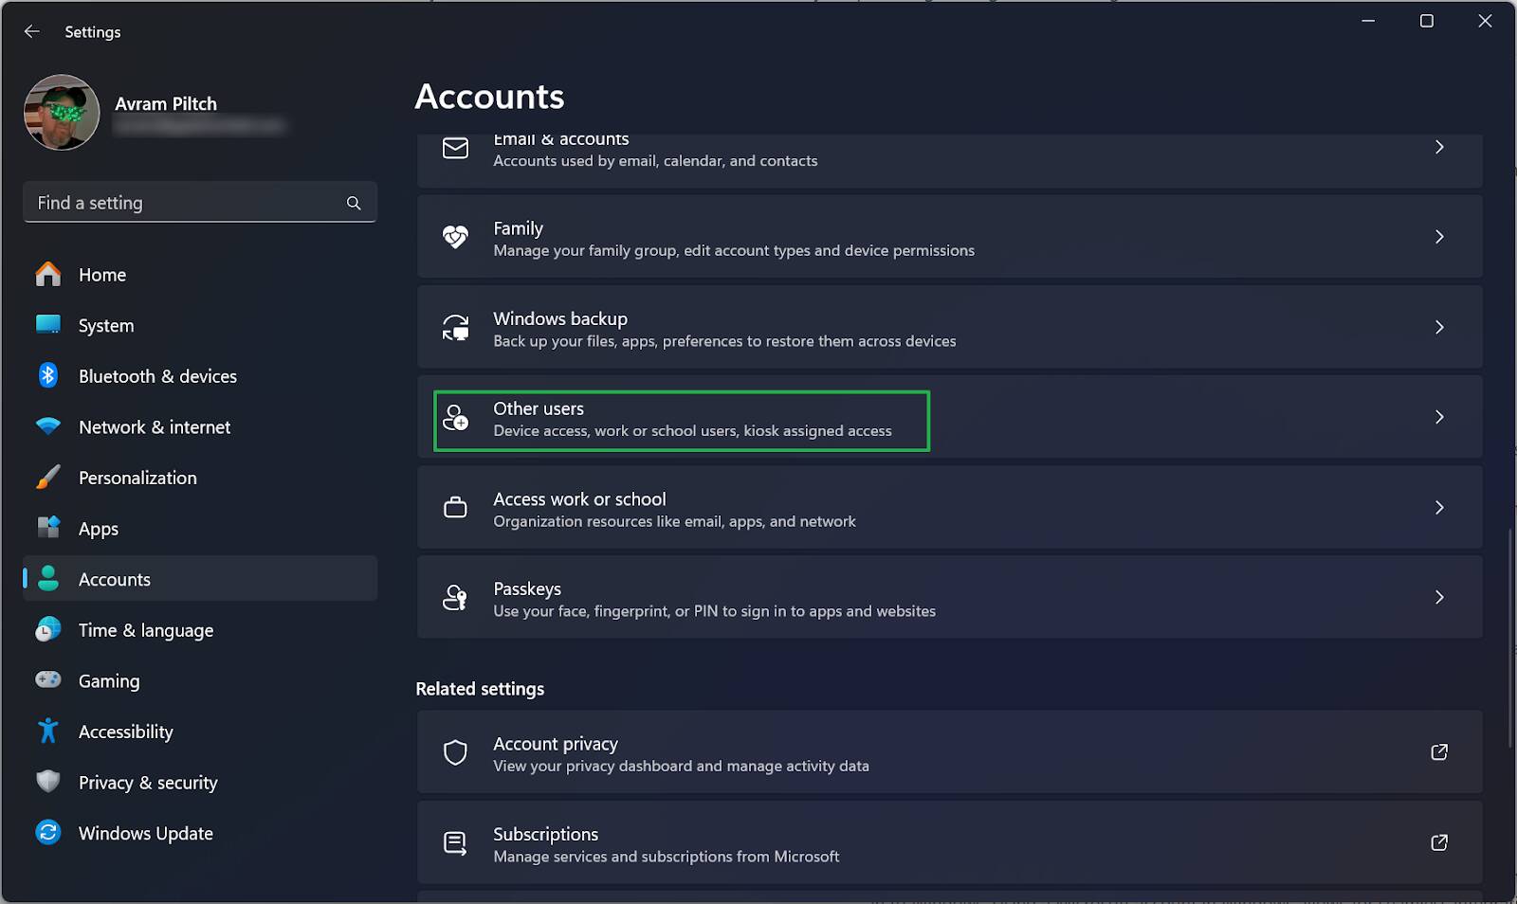Open Time & language settings
Image resolution: width=1517 pixels, height=904 pixels.
coord(145,630)
